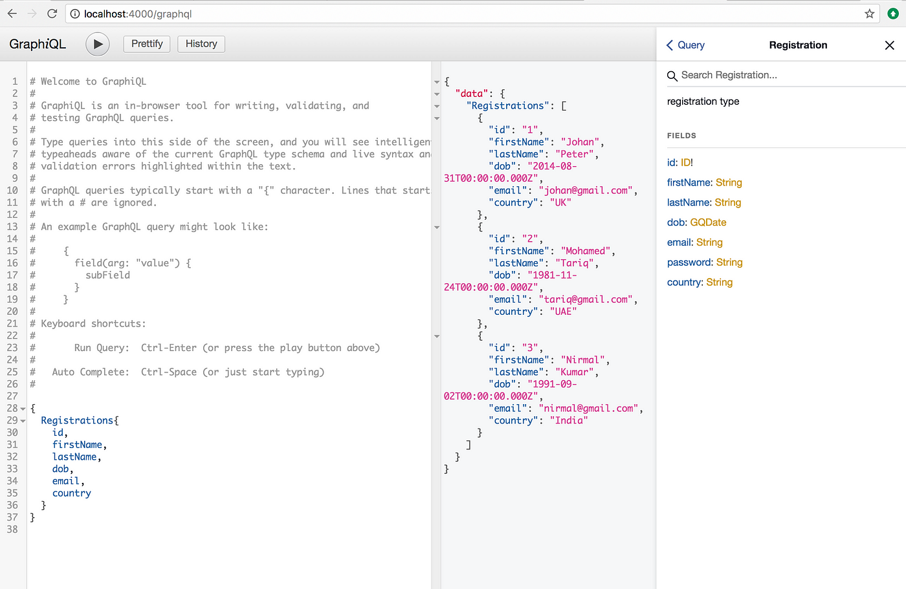
Task: Collapse the first registration object (id 1)
Action: (437, 118)
